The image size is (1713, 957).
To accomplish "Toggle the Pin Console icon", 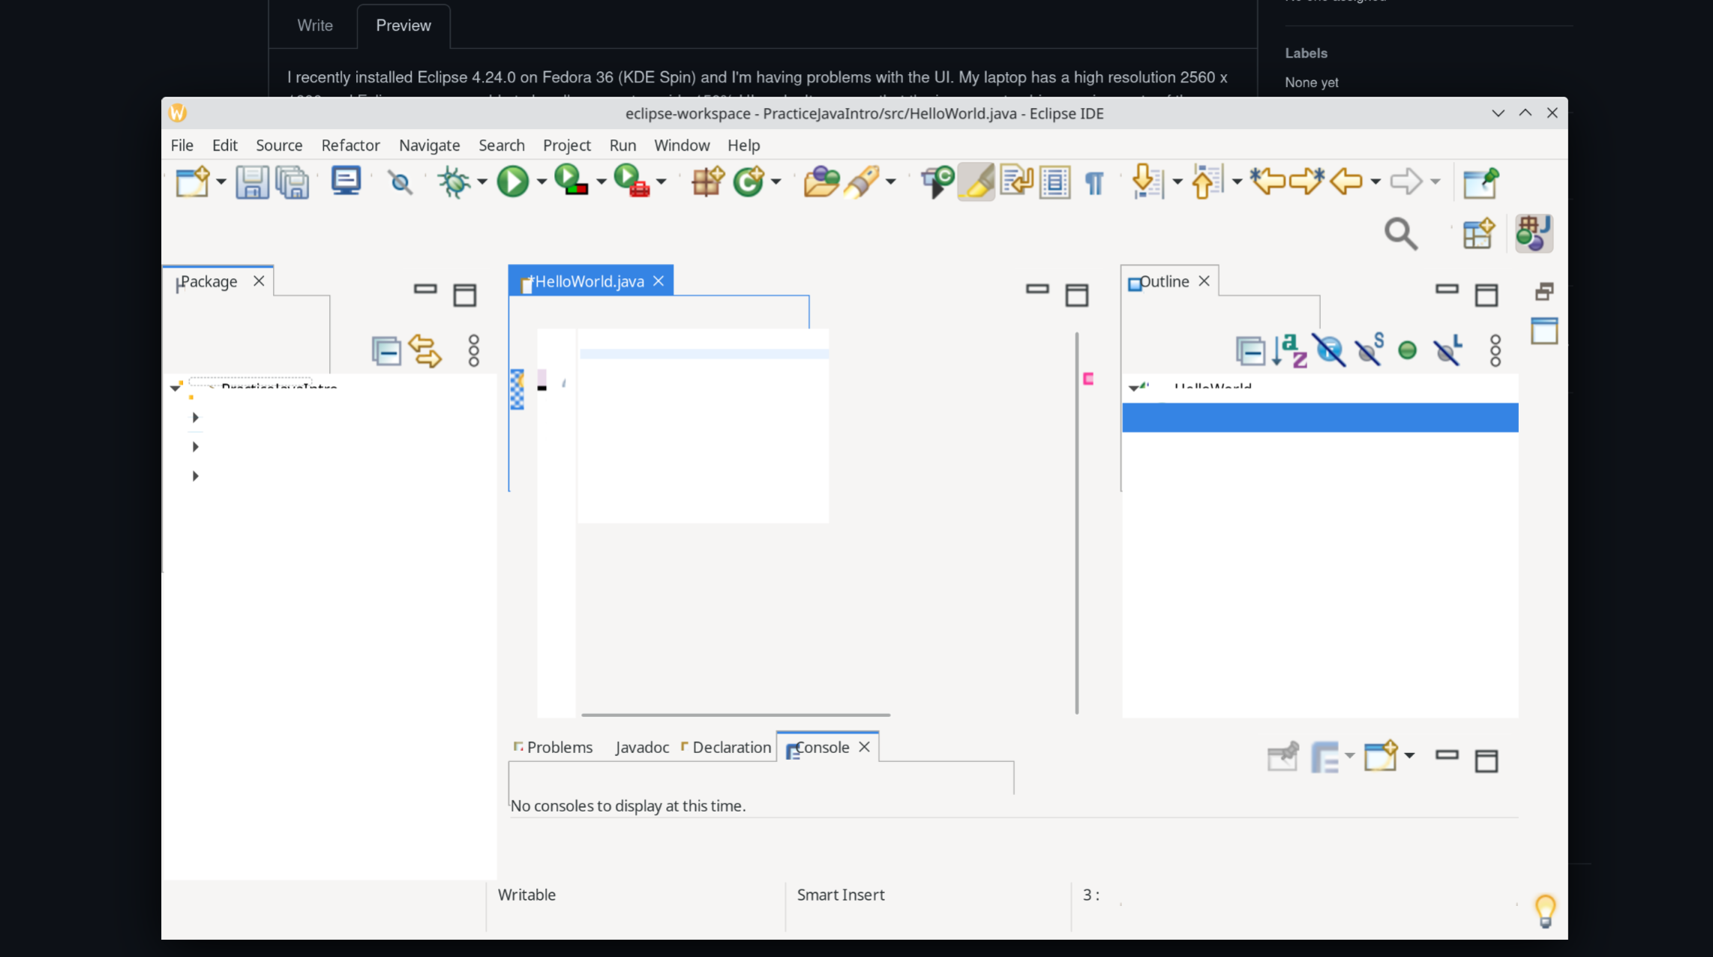I will (1282, 757).
